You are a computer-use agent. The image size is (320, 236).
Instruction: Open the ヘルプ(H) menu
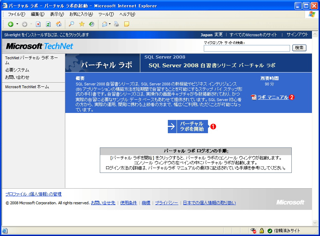coord(127,14)
